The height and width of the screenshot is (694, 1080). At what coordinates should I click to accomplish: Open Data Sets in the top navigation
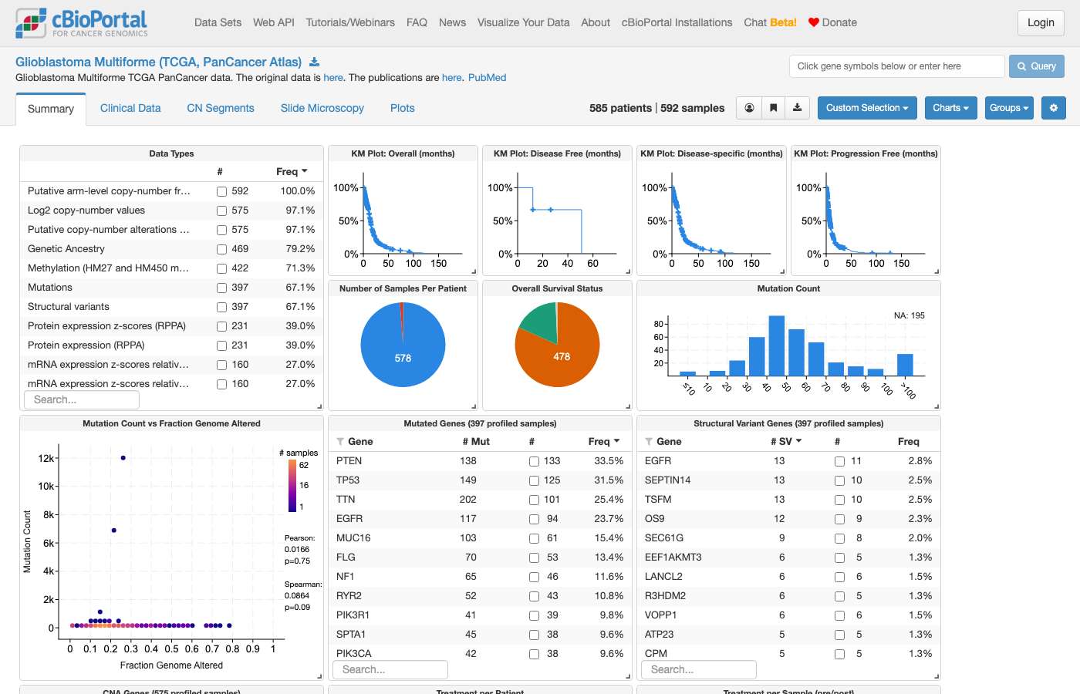[x=218, y=22]
